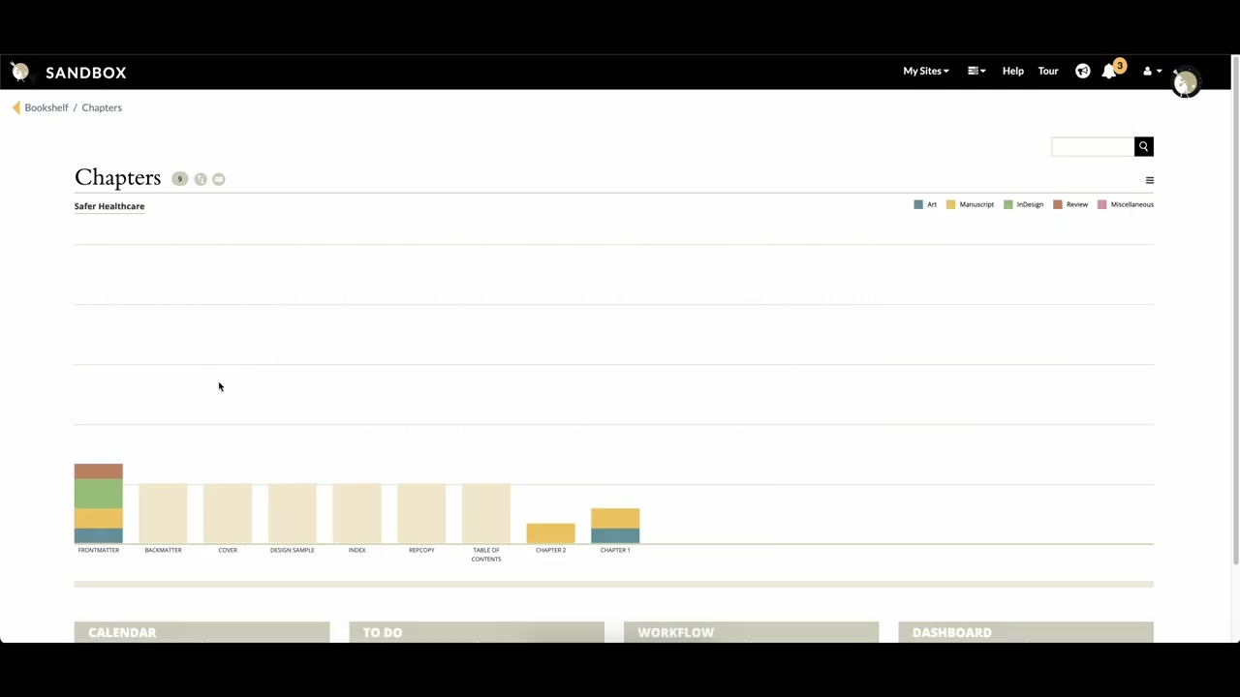Toggle the Art legend series

pyautogui.click(x=925, y=204)
